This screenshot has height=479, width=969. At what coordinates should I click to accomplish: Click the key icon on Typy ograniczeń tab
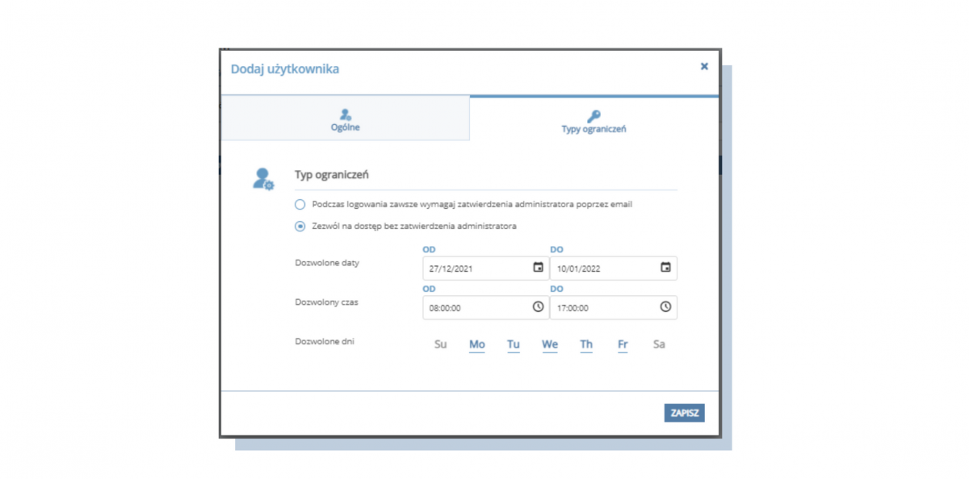pos(594,116)
